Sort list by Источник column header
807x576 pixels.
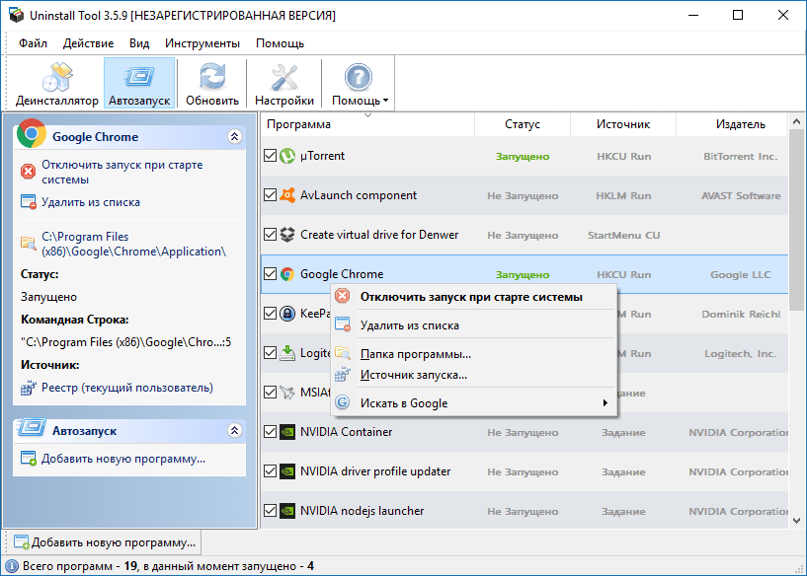coord(623,124)
